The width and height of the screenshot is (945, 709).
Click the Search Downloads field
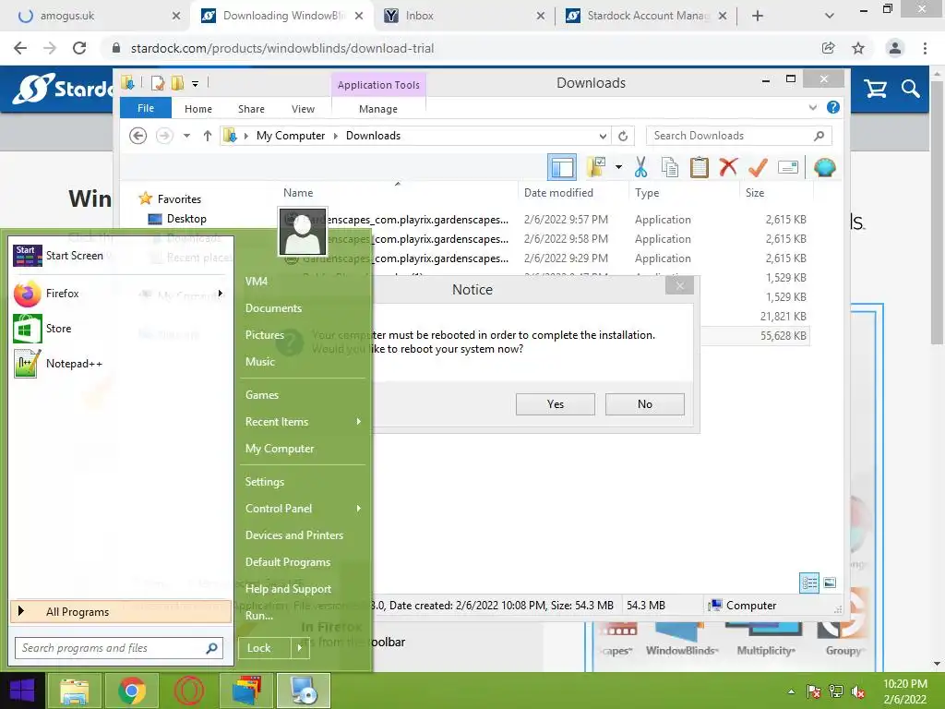(x=739, y=136)
